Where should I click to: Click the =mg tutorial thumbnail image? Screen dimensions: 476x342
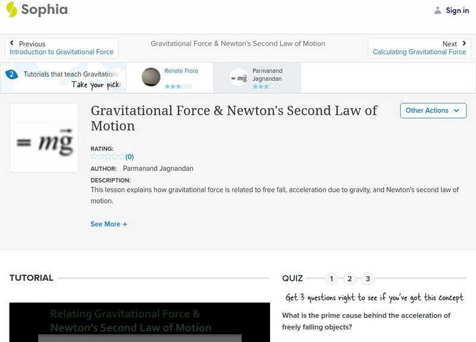(x=43, y=138)
